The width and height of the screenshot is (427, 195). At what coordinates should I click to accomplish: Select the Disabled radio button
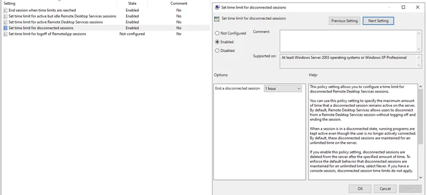217,50
